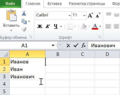Expand the Name Box A1 dropdown arrow

(x=53, y=45)
